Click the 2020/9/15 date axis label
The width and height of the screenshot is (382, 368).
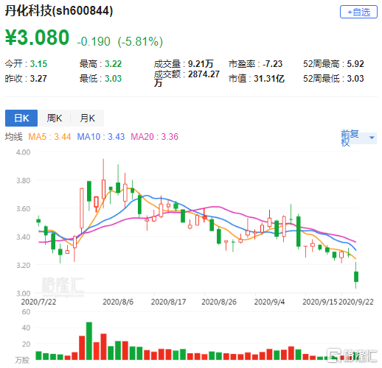(320, 302)
